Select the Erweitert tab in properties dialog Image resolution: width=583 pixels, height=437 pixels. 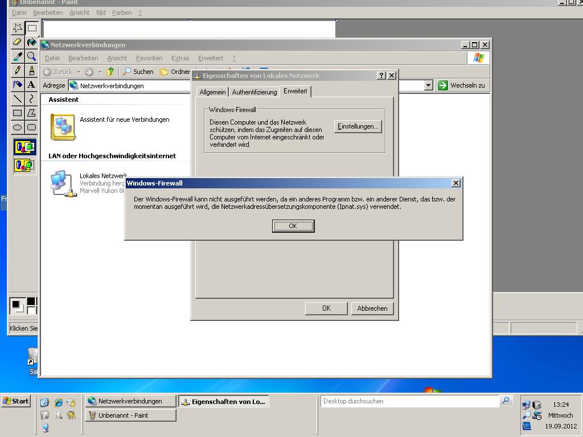(x=295, y=91)
